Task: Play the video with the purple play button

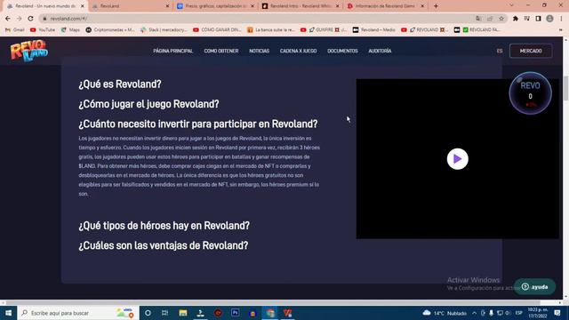Action: click(x=457, y=159)
